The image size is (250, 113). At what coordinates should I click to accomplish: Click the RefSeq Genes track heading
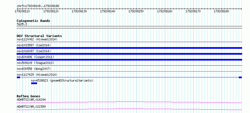[29, 96]
